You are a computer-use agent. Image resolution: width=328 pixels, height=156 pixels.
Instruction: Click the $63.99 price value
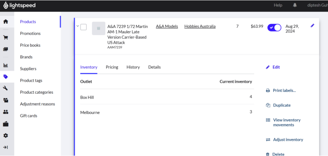click(x=257, y=26)
